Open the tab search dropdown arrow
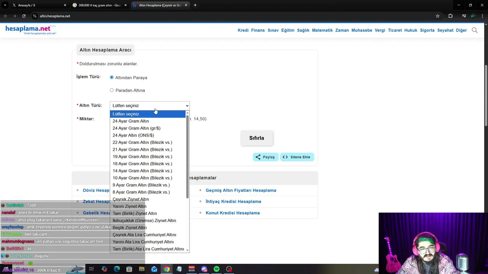This screenshot has height=274, width=488. (5, 5)
